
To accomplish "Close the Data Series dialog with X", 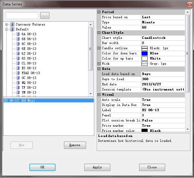I will coord(190,5).
